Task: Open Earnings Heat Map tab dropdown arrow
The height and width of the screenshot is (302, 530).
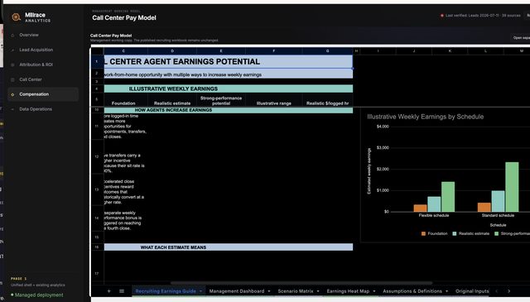Action: pyautogui.click(x=374, y=291)
